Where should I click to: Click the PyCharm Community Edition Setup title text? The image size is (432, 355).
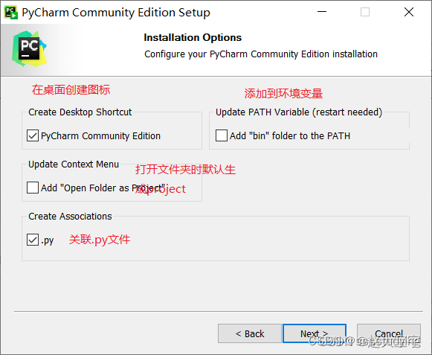pos(116,13)
